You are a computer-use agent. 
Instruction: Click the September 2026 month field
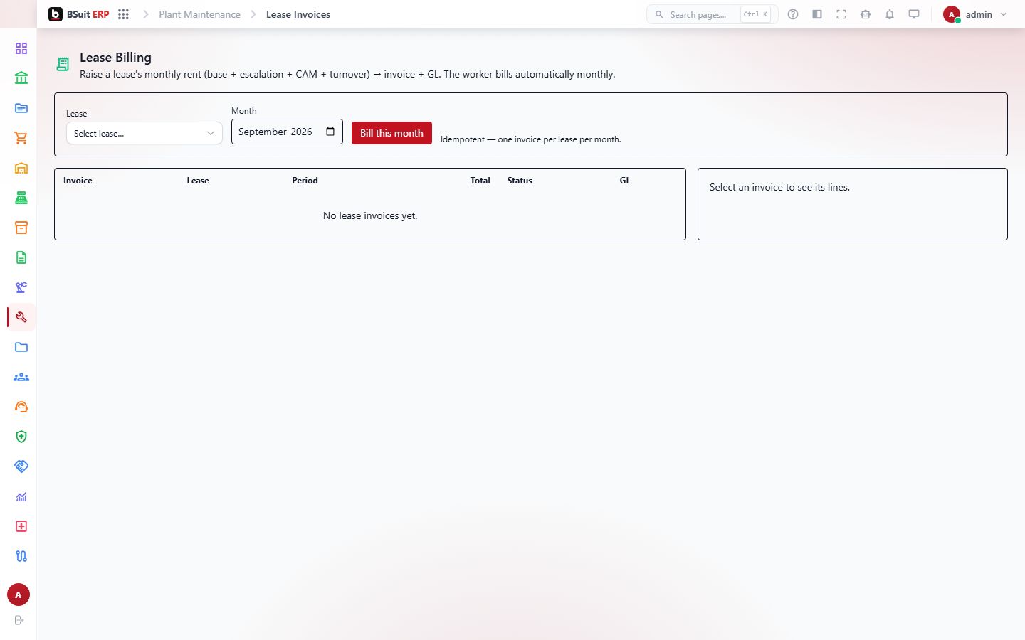click(x=287, y=132)
